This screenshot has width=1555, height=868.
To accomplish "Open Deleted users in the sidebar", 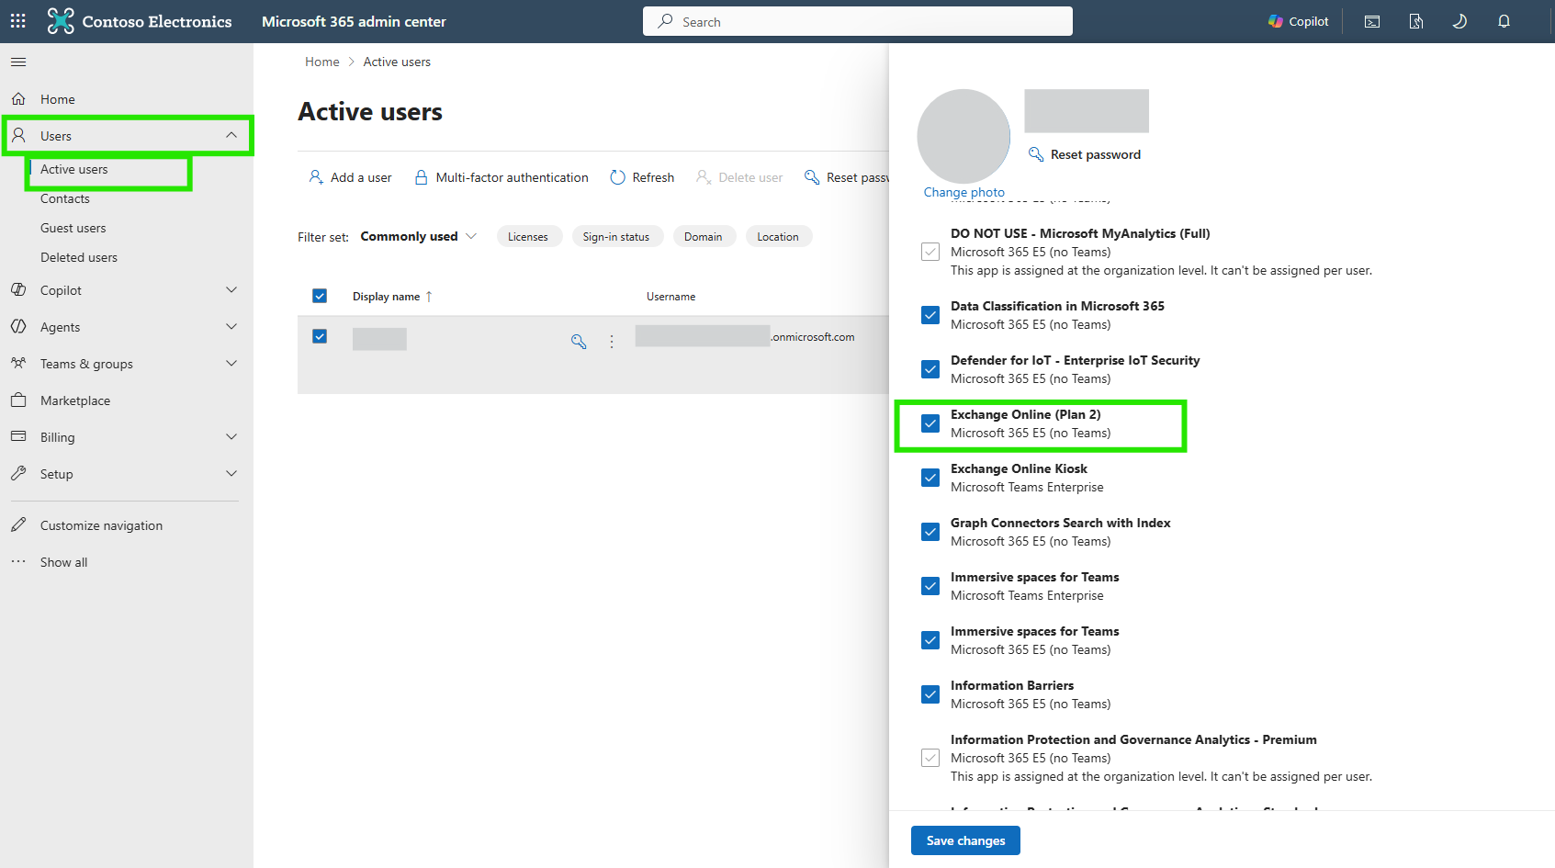I will pos(79,257).
